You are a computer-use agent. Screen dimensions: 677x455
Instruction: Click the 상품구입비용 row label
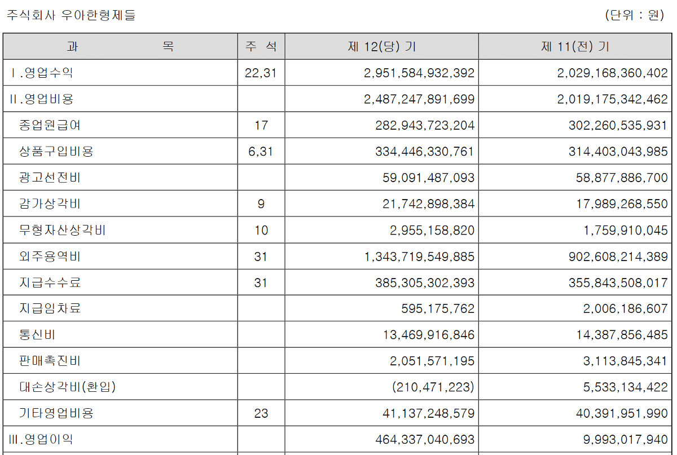tap(56, 152)
